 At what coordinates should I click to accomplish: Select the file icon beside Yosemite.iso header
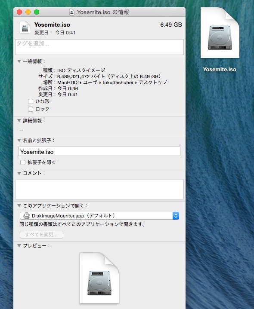[x=25, y=28]
